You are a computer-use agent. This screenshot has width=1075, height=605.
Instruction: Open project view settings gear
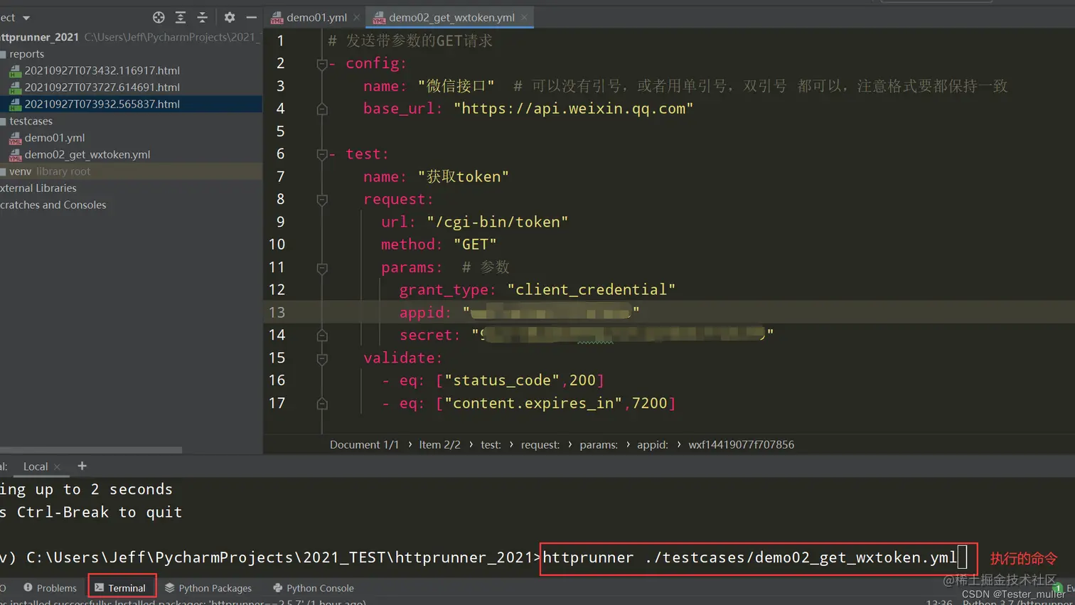[230, 17]
